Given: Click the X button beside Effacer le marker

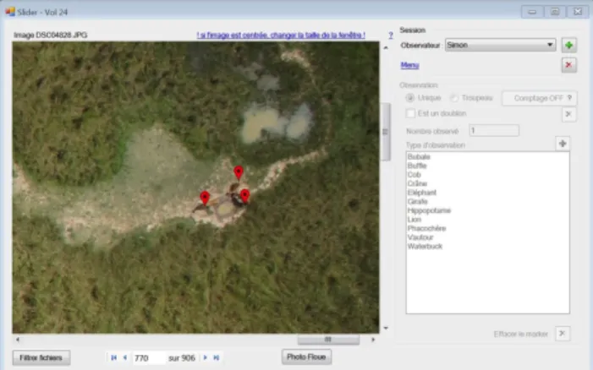Looking at the screenshot, I should 563,334.
